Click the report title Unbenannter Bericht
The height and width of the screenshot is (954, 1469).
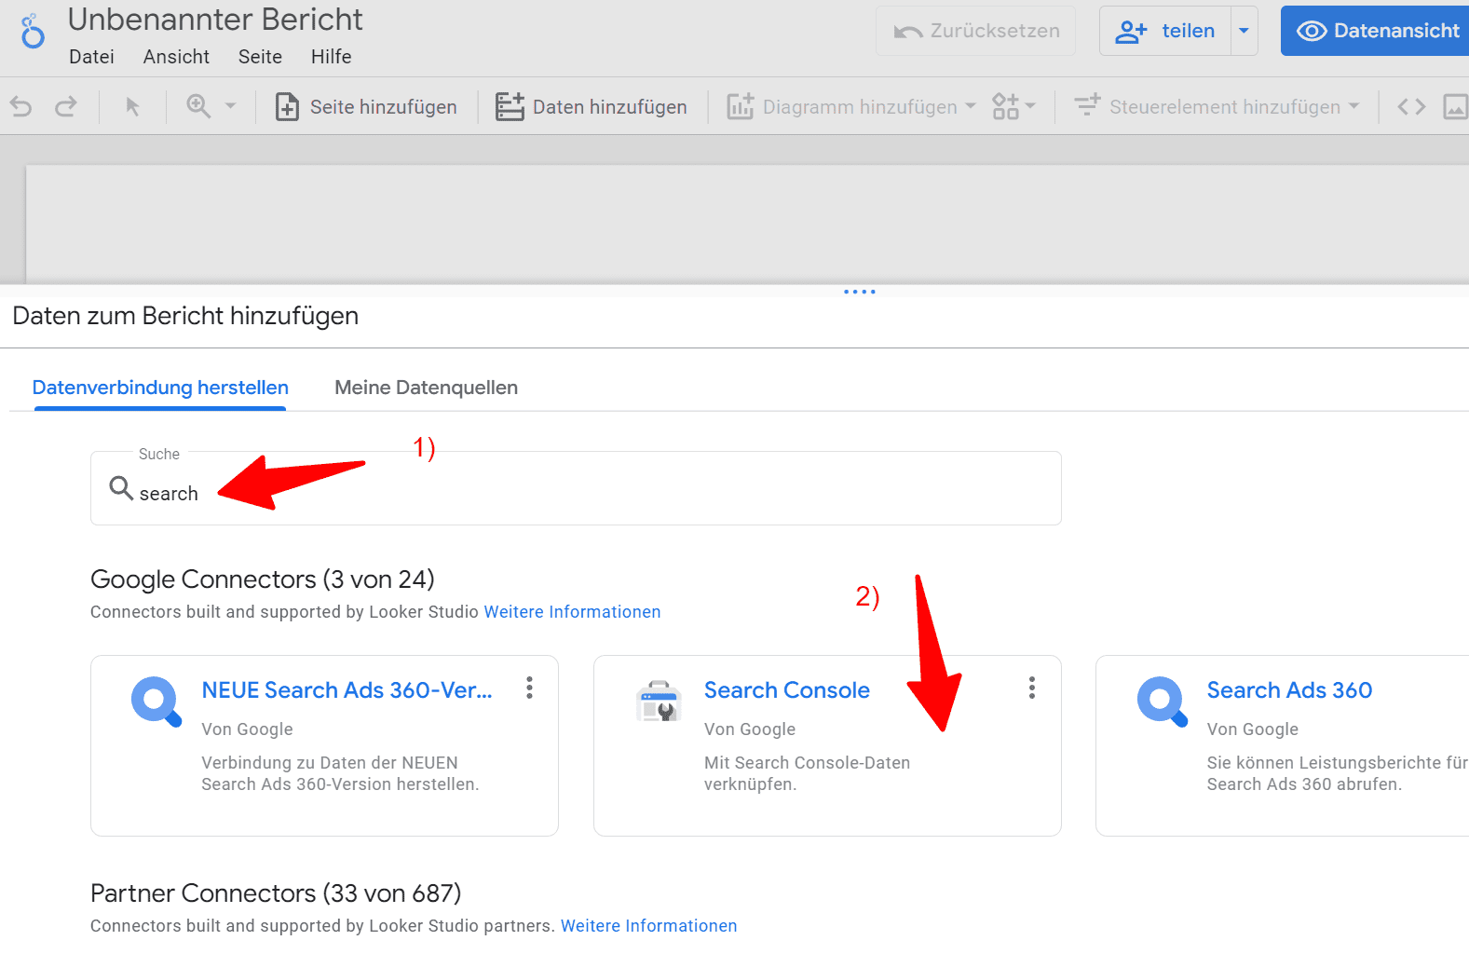(x=215, y=20)
